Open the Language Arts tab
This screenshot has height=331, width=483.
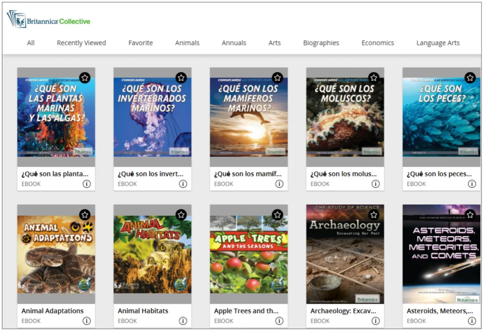click(438, 43)
